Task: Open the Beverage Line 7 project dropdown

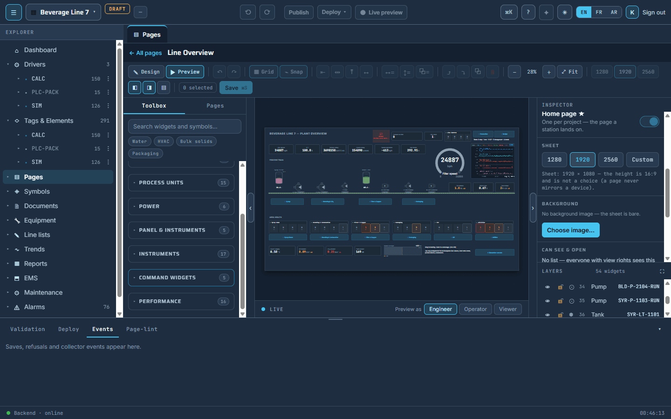Action: [x=63, y=13]
